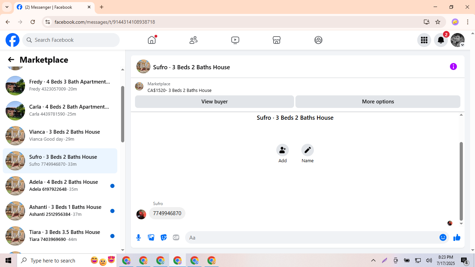Viewport: 475px width, 267px height.
Task: Open the Windows Start menu
Action: click(x=8, y=260)
